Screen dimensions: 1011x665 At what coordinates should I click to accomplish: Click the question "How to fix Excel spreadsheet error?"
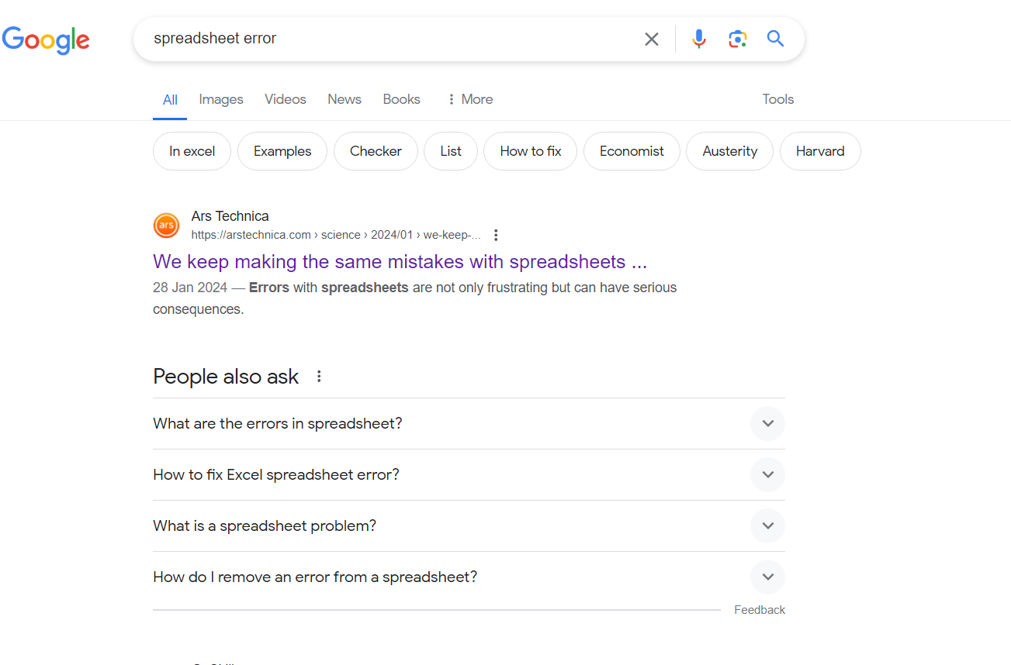[x=276, y=475]
